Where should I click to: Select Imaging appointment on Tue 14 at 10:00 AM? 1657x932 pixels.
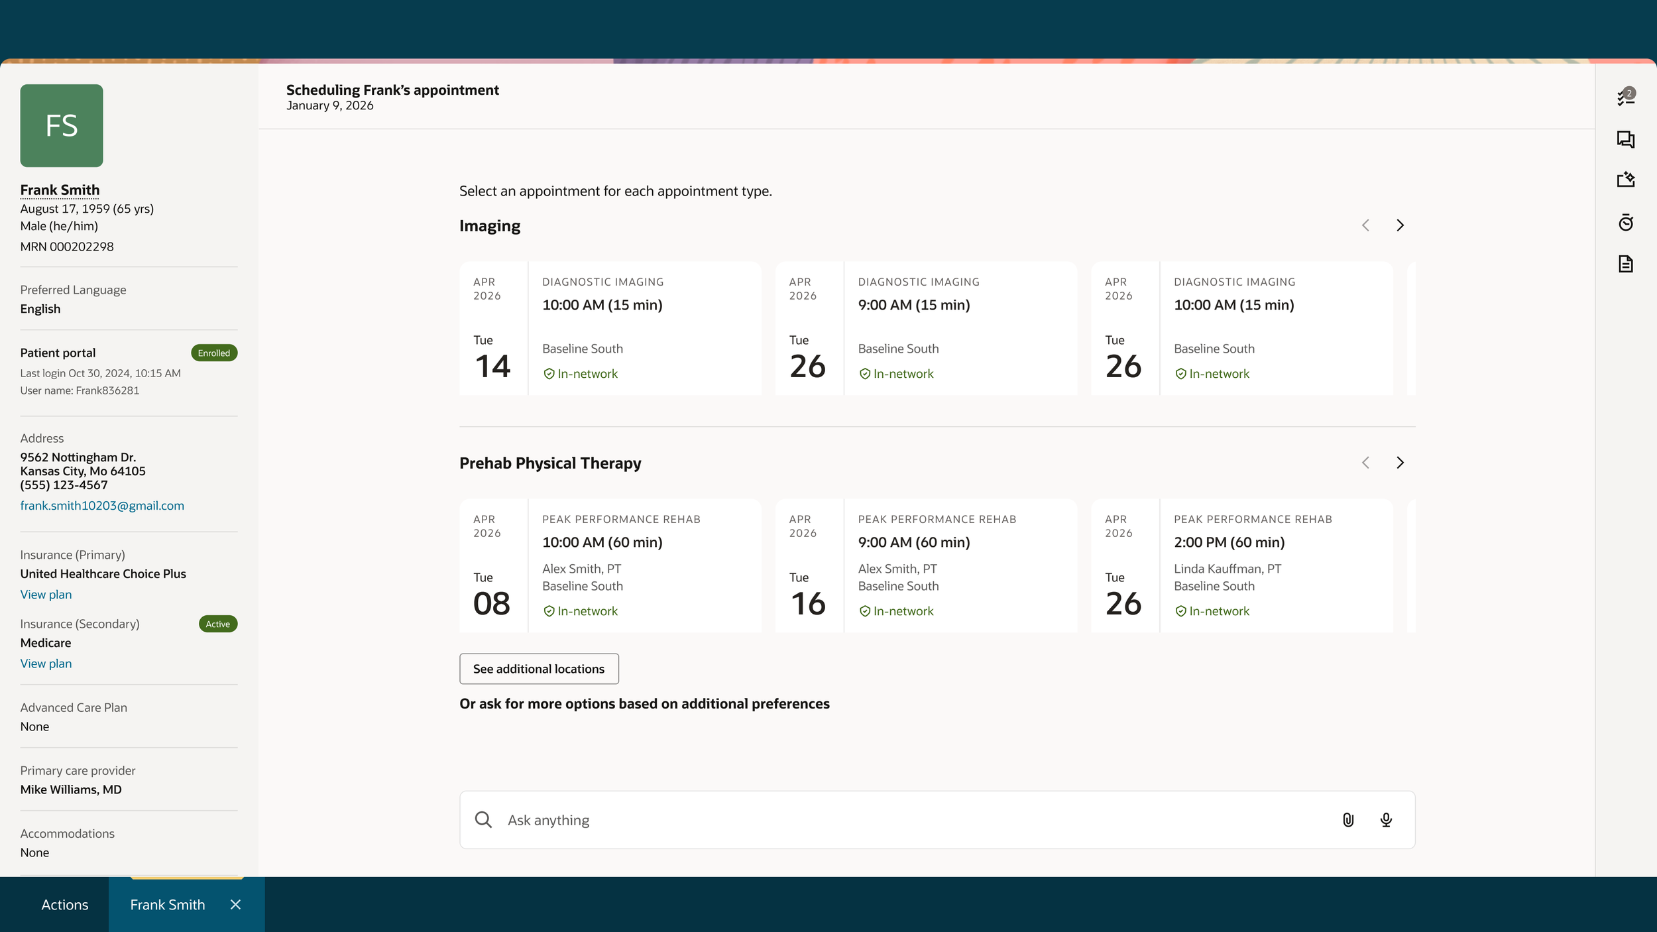point(610,328)
